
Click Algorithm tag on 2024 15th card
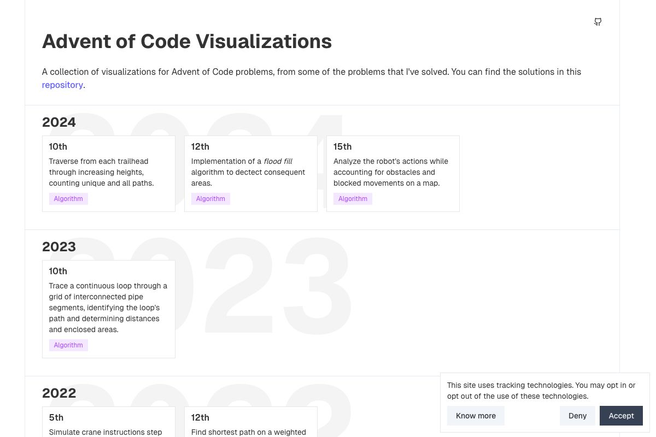tap(353, 199)
